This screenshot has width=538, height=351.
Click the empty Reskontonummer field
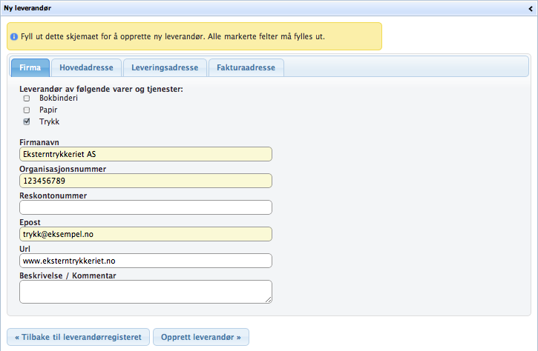click(145, 207)
